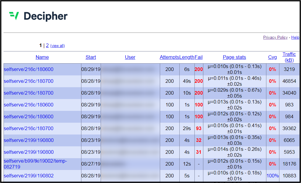Screen dimensions: 301x183
Task: Sort by Traffic (kB) column header
Action: click(289, 57)
